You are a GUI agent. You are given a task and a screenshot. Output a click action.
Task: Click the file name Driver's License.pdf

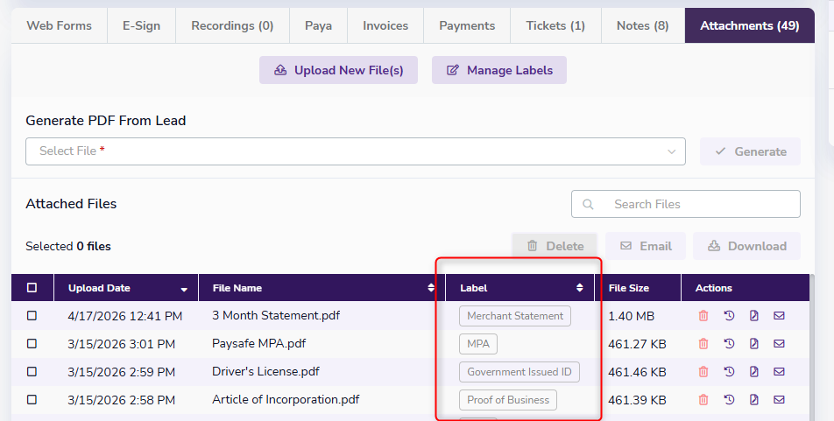click(265, 372)
